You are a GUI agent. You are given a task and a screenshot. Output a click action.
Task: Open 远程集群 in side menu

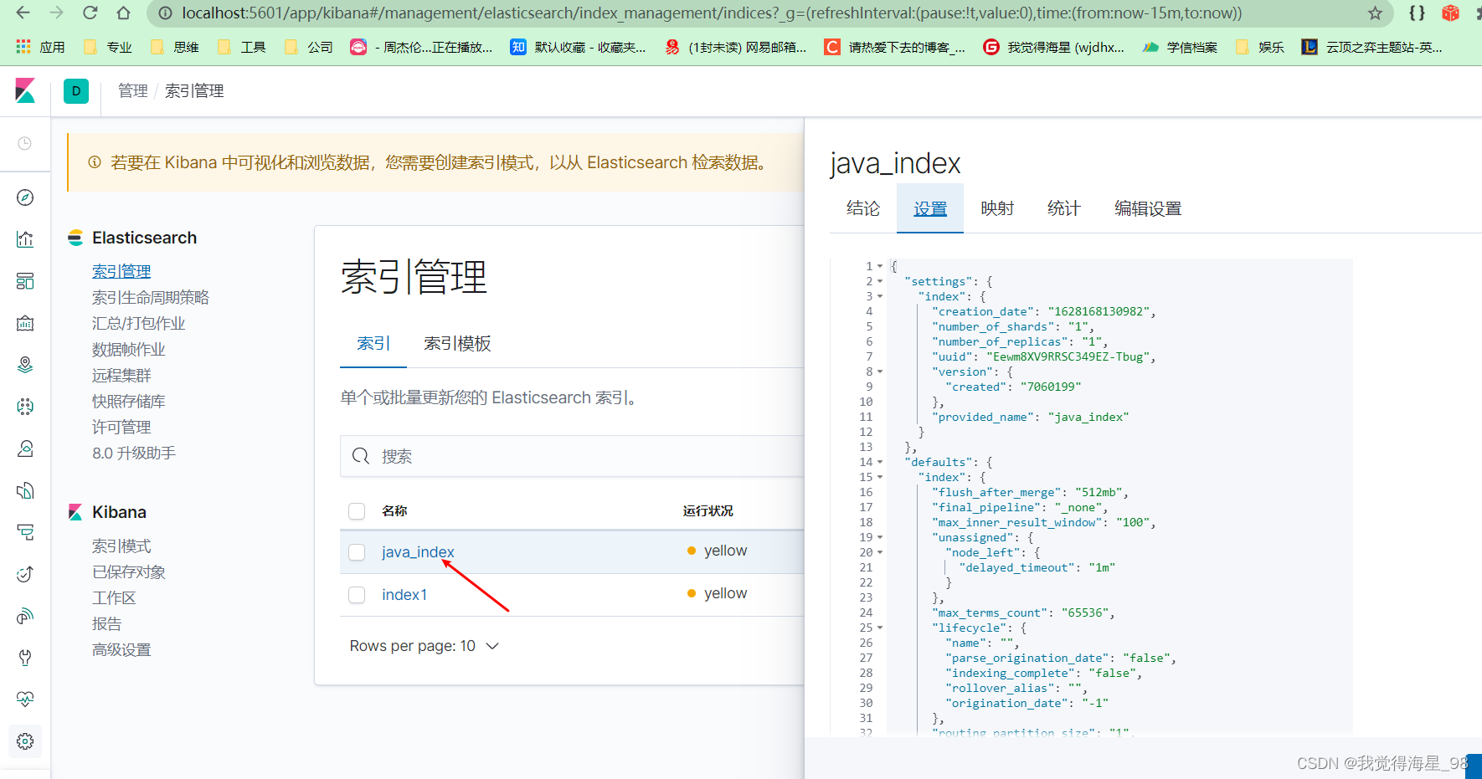pos(121,375)
